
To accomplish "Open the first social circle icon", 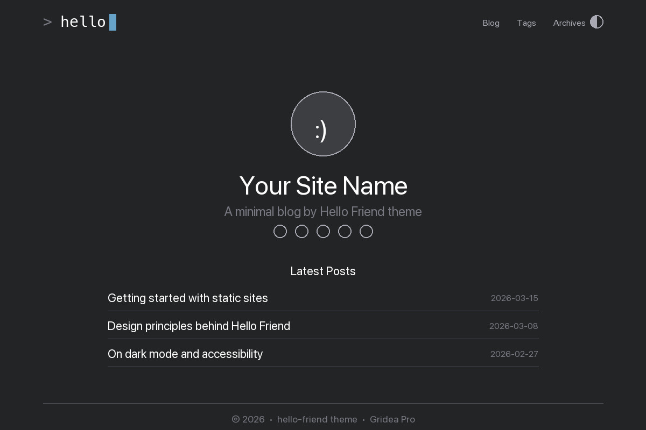I will [x=280, y=231].
